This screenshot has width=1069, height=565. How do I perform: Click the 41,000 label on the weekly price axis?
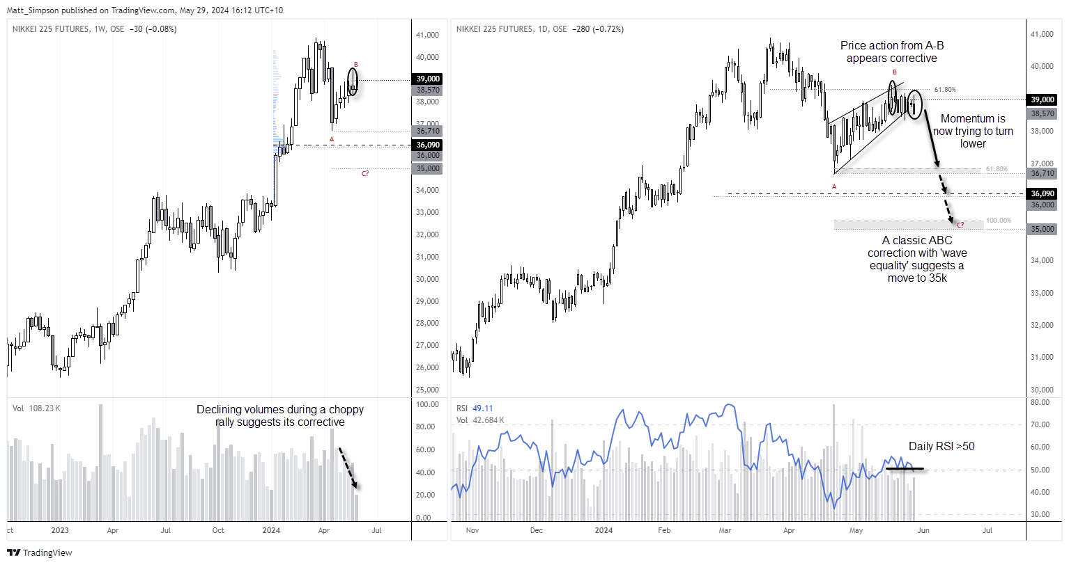click(x=427, y=35)
